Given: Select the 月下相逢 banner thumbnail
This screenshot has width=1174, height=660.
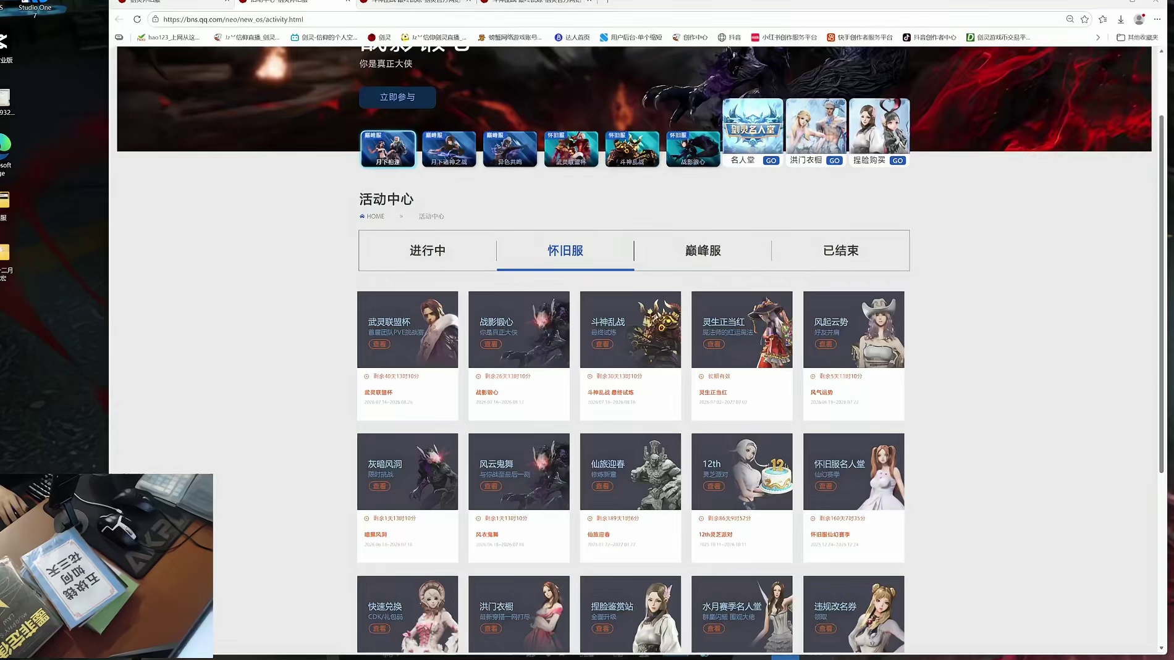Looking at the screenshot, I should [x=388, y=149].
